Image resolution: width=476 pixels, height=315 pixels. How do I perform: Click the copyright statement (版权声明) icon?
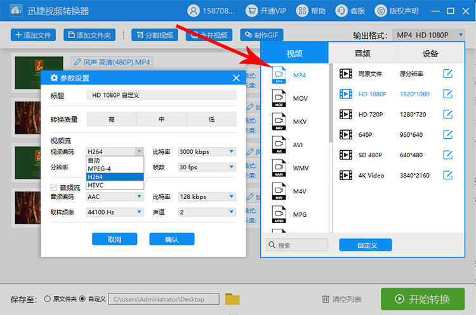381,11
